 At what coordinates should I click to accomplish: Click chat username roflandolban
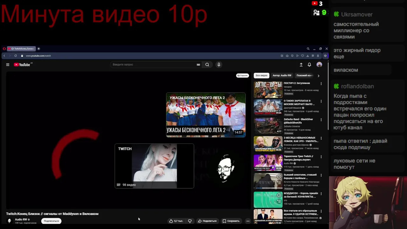point(357,86)
